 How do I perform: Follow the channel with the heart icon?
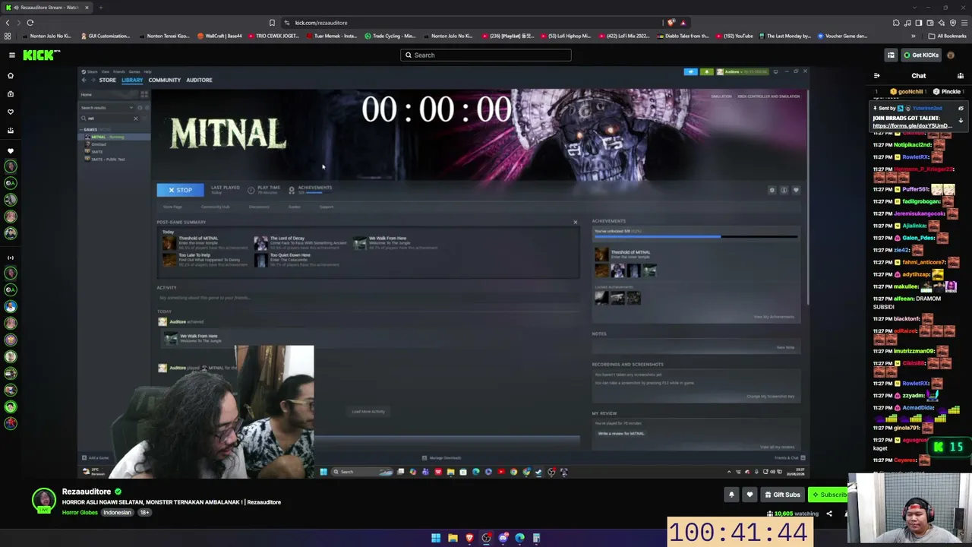pyautogui.click(x=750, y=495)
